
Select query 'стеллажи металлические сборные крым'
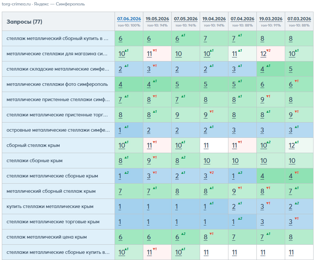tap(52, 176)
